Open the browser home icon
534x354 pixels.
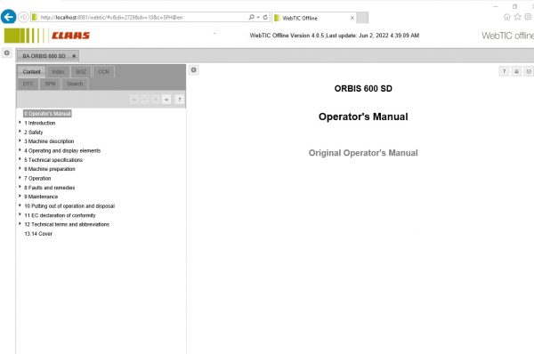506,17
